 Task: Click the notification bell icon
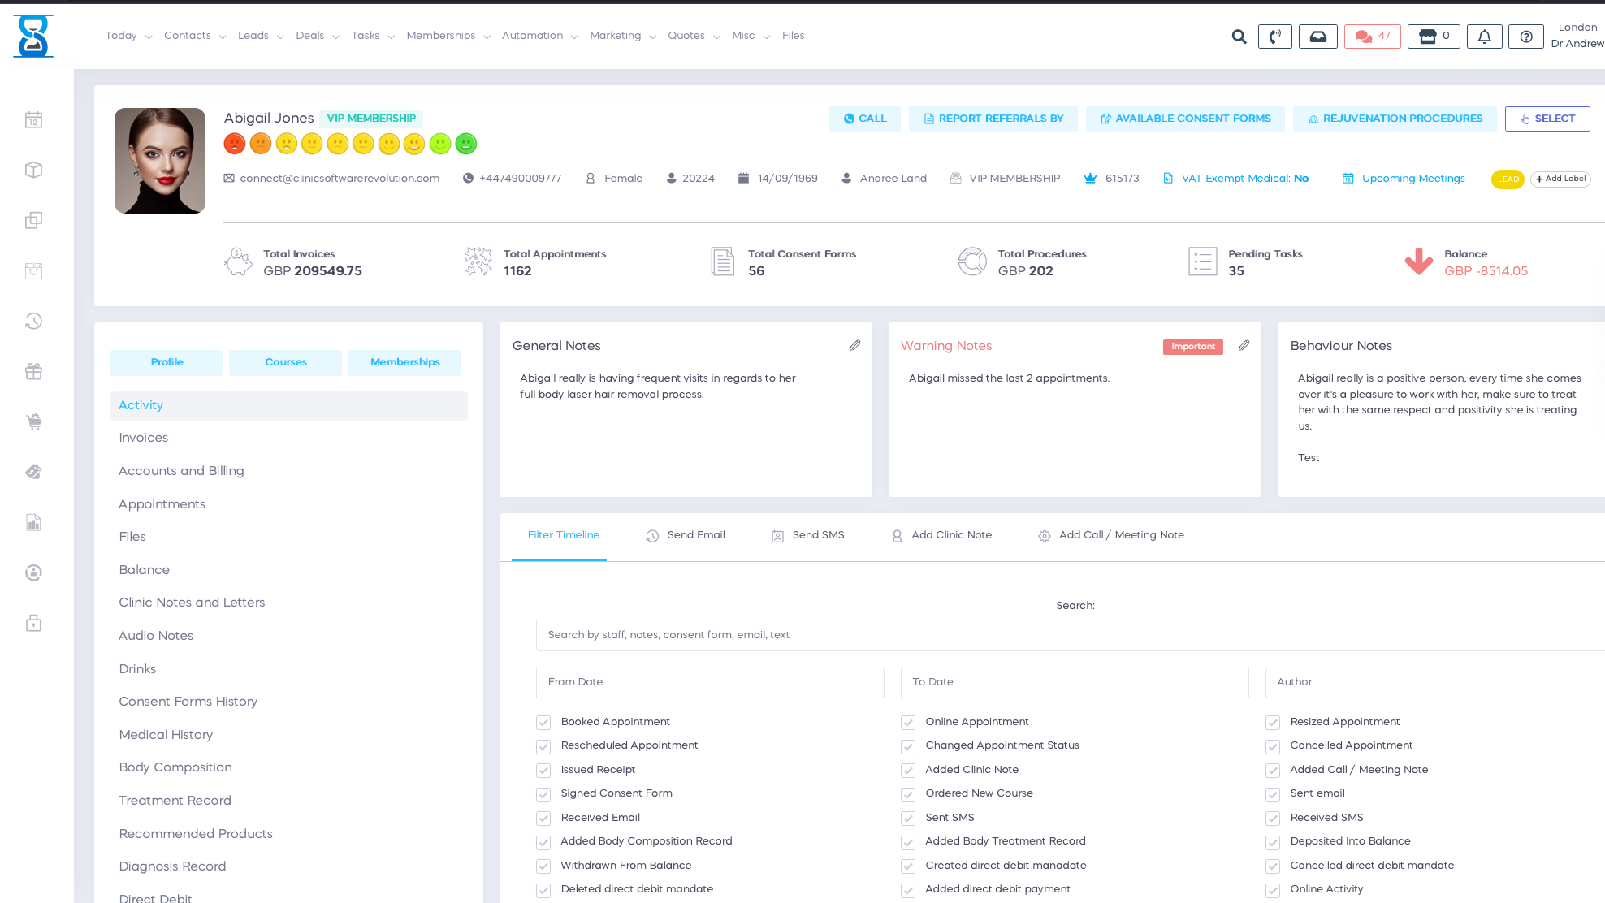point(1484,37)
